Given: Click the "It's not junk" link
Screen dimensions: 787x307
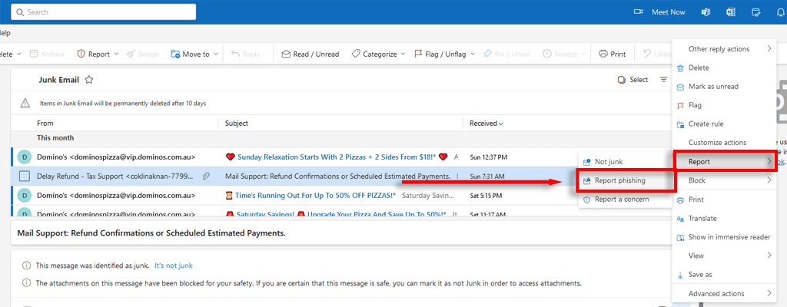Looking at the screenshot, I should pos(173,266).
